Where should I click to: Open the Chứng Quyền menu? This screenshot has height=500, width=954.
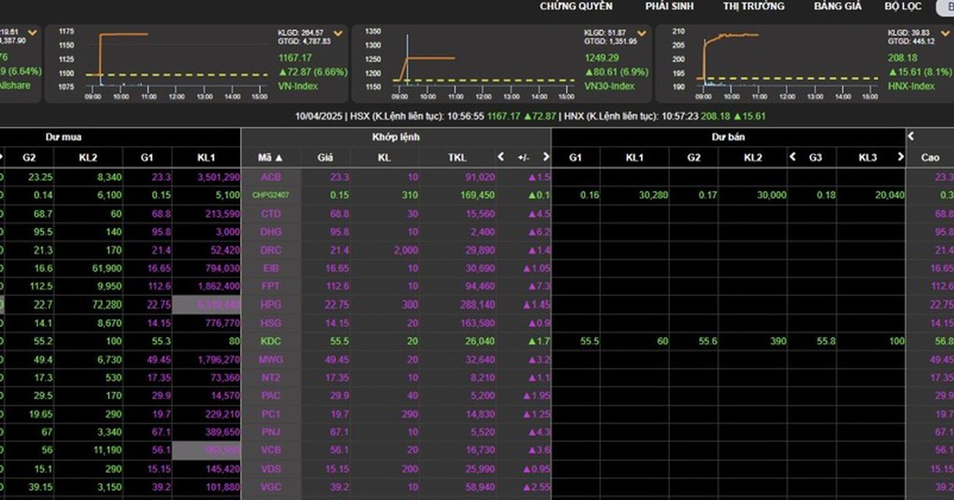point(576,6)
